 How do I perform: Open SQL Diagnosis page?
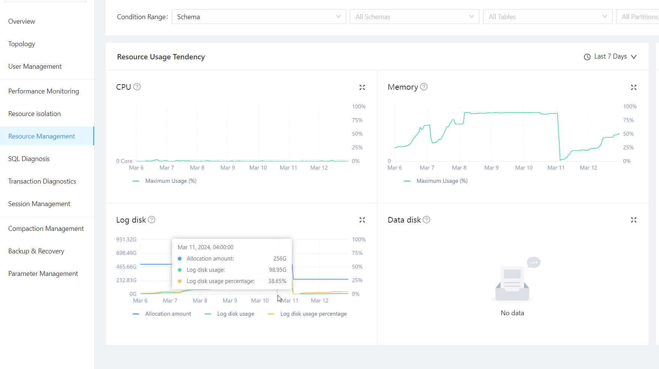pyautogui.click(x=47, y=159)
